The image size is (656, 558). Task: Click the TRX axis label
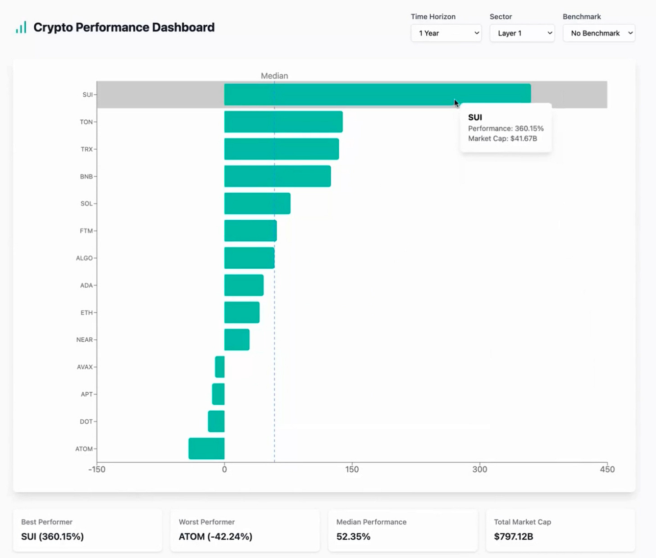(x=87, y=149)
